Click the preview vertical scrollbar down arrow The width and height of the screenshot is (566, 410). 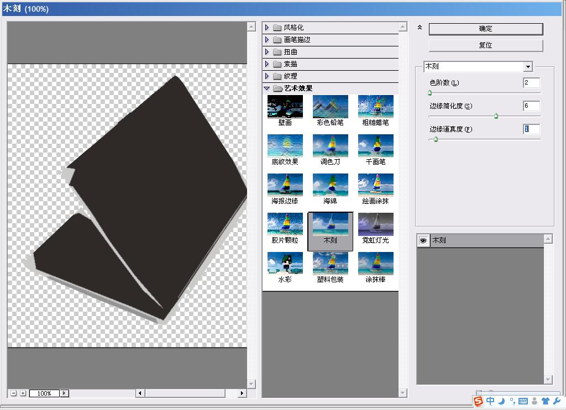tap(251, 384)
